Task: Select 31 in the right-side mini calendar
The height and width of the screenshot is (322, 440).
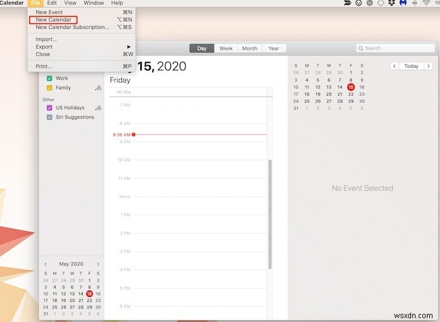Action: [296, 108]
